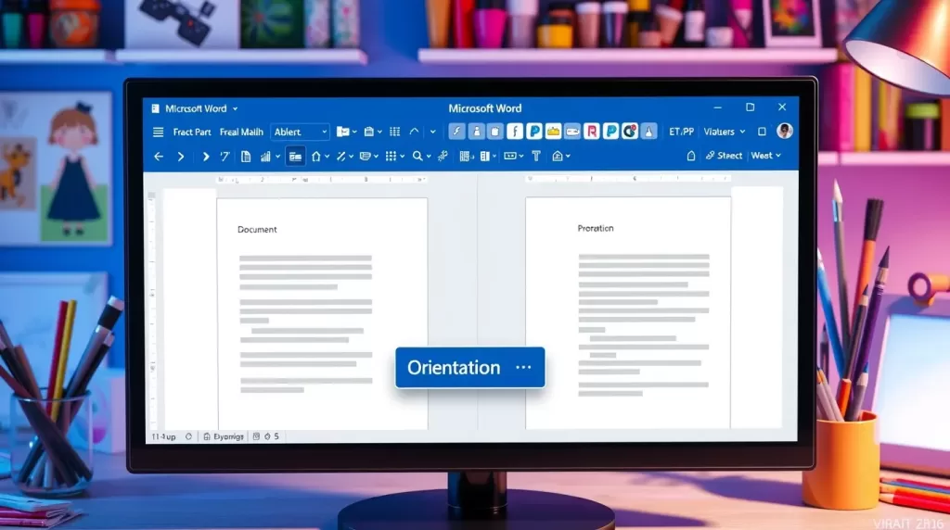Image resolution: width=950 pixels, height=530 pixels.
Task: Open the Viatuers dropdown
Action: (724, 132)
